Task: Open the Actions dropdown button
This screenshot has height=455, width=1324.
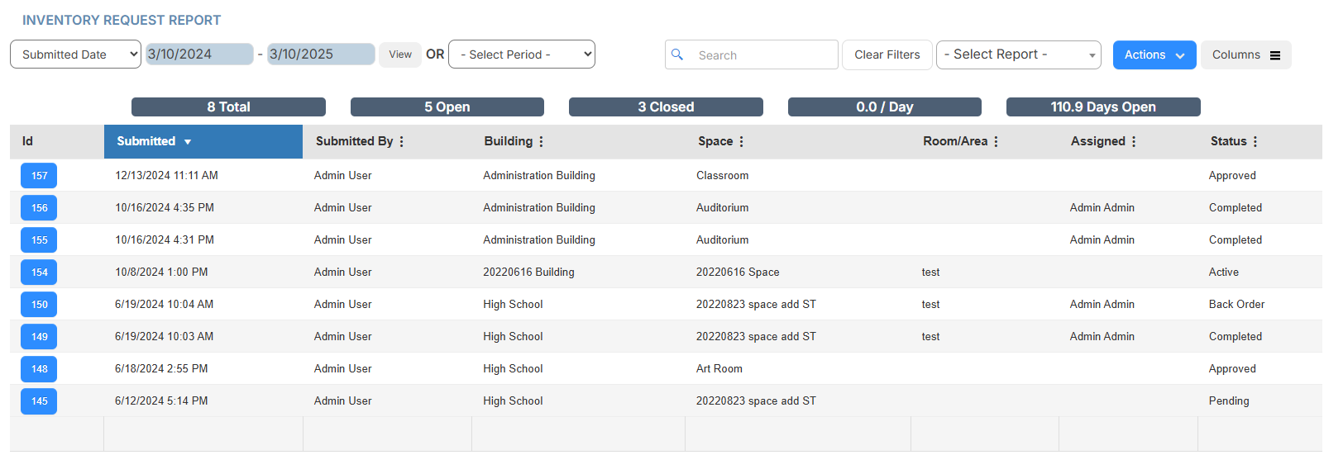Action: click(x=1154, y=55)
